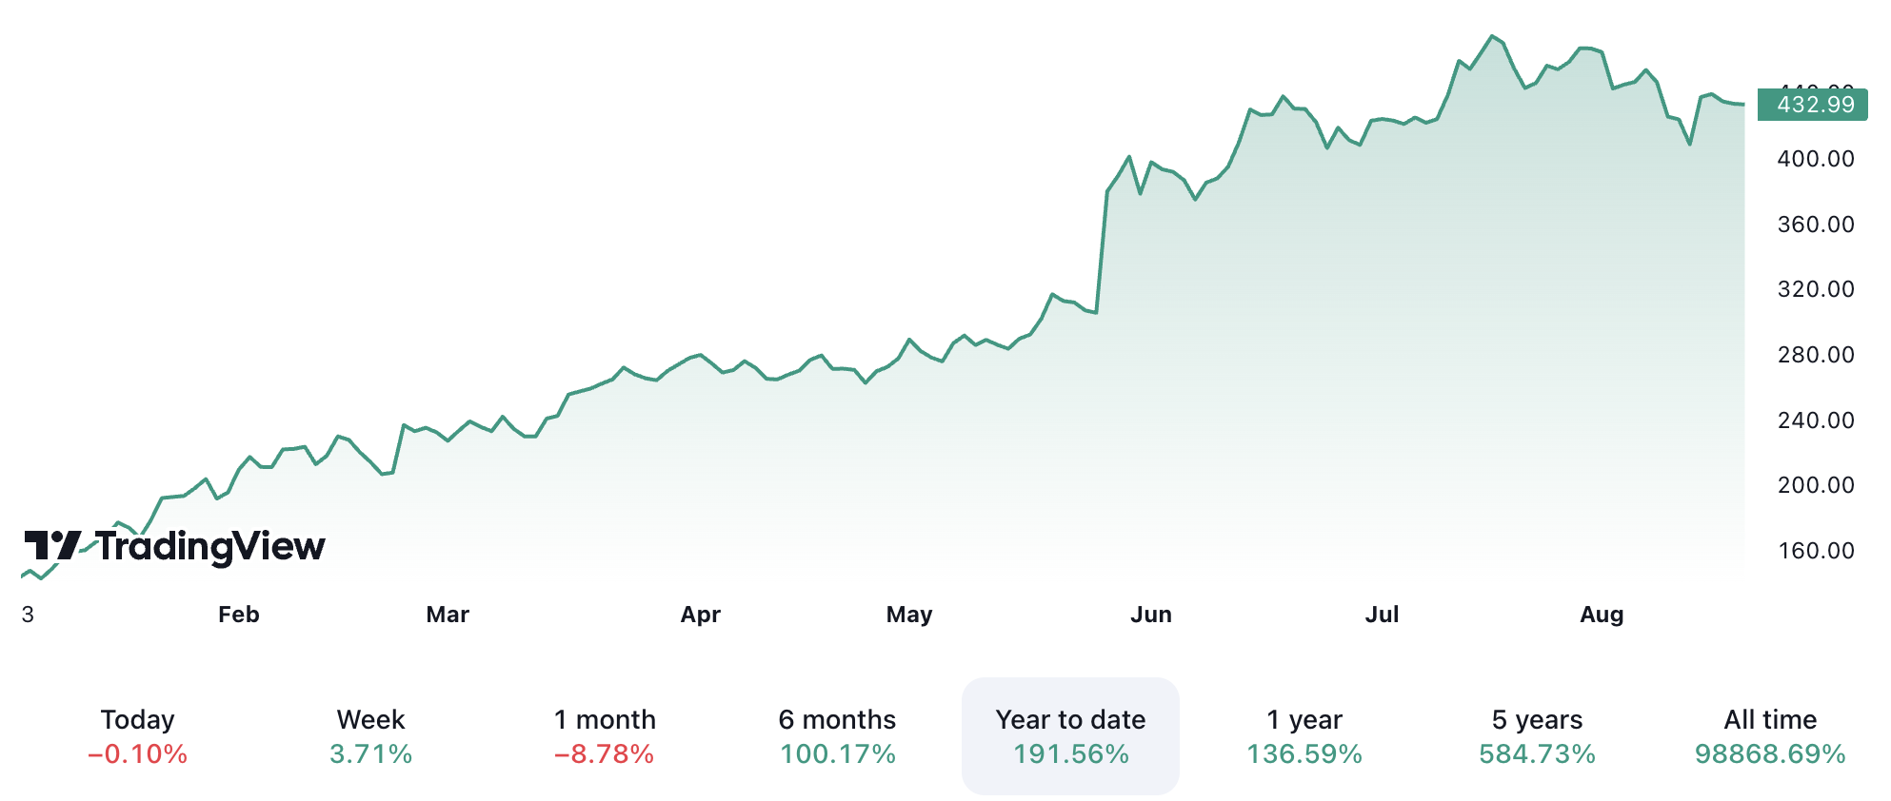
Task: Select the 1 year range tab
Action: point(1304,736)
